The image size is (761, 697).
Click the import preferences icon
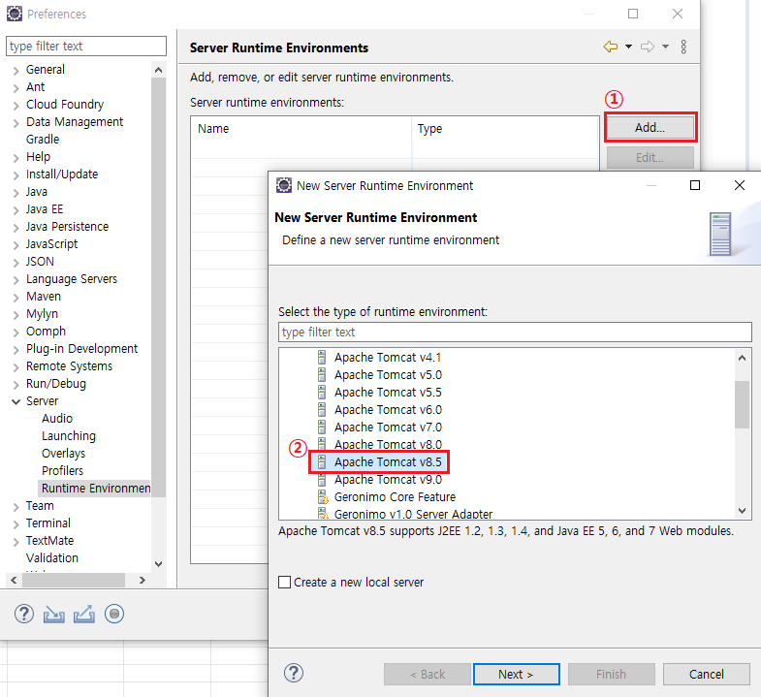54,615
